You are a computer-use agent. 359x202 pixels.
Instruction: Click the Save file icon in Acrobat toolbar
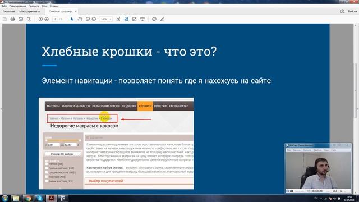[x=4, y=19]
